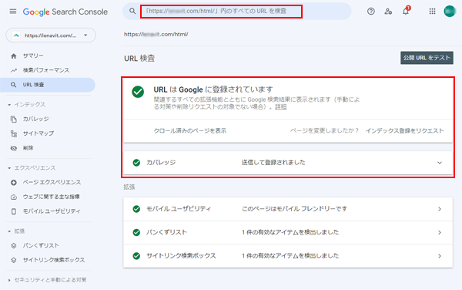Open ページ エクスペリエンス in sidebar
Image resolution: width=462 pixels, height=290 pixels.
(52, 182)
